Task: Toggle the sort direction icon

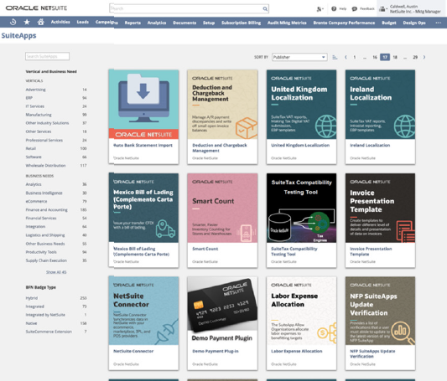Action: click(335, 57)
